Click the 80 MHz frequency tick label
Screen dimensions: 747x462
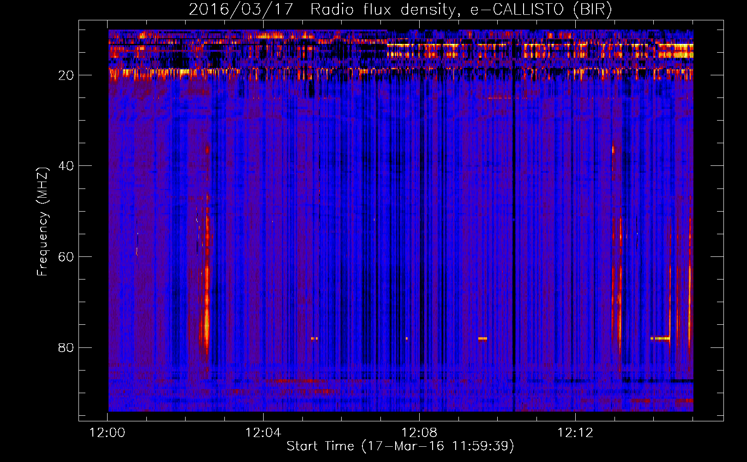tap(66, 347)
